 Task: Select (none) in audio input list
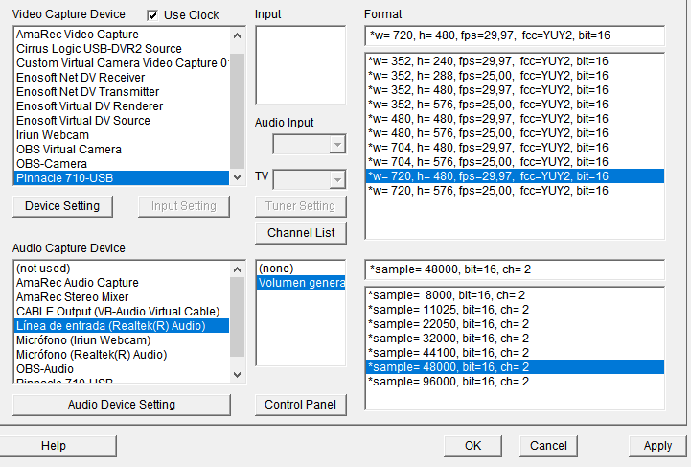click(278, 269)
